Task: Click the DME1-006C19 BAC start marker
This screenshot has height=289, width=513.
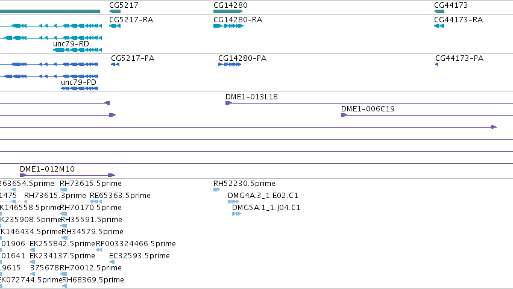Action: coord(344,115)
